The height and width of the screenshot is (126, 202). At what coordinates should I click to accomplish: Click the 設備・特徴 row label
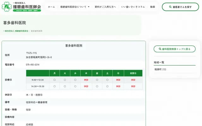(11, 110)
